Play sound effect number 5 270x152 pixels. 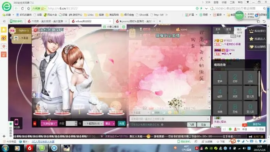tap(235, 93)
